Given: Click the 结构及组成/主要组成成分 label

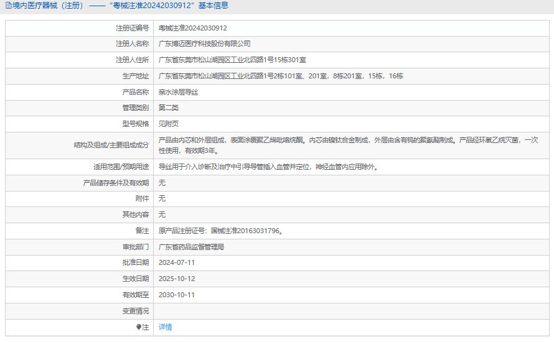Looking at the screenshot, I should click(x=111, y=145).
